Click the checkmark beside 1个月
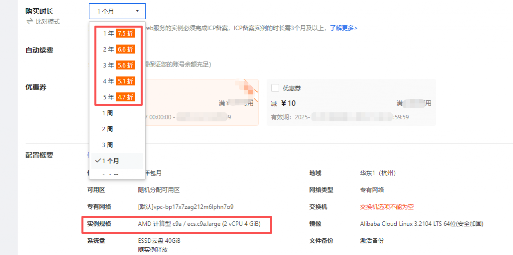 pyautogui.click(x=98, y=161)
